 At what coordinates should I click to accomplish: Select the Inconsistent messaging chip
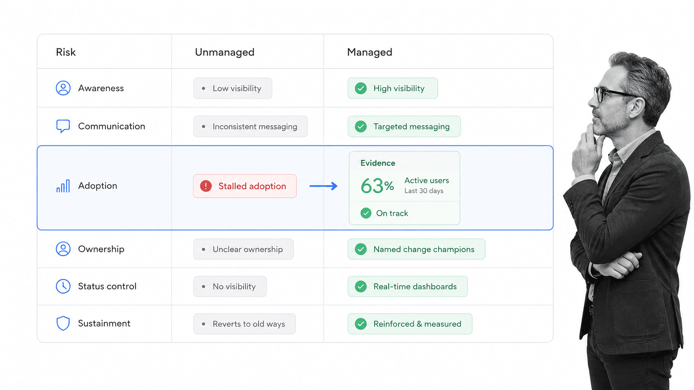pyautogui.click(x=251, y=126)
